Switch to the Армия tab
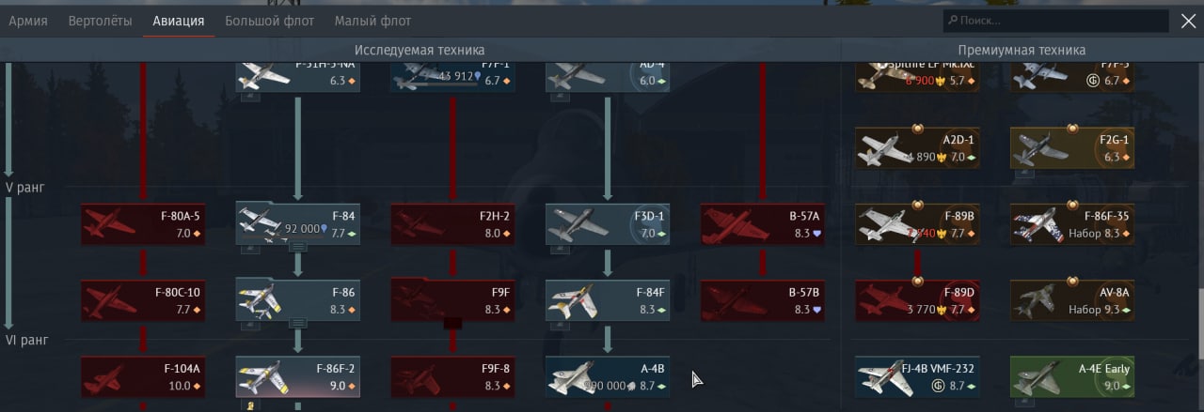Viewport: 1204px width, 412px height. click(28, 21)
